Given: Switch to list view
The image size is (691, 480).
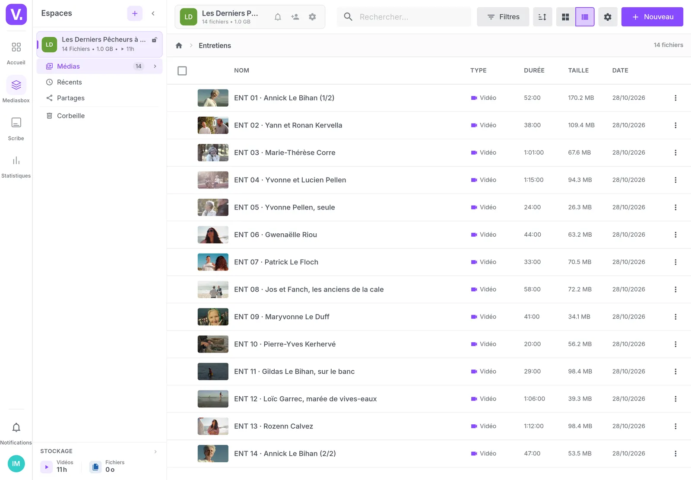Looking at the screenshot, I should pyautogui.click(x=585, y=17).
